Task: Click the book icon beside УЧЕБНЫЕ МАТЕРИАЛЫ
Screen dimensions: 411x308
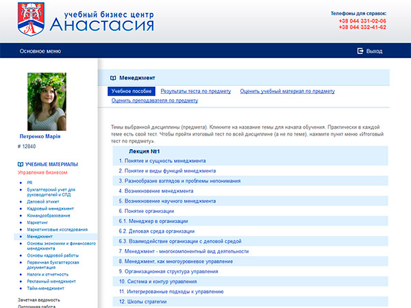Action: coord(21,164)
